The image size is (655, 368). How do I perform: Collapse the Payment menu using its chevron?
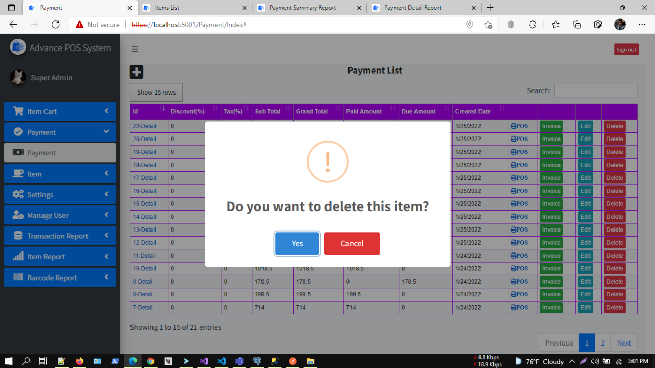(107, 132)
